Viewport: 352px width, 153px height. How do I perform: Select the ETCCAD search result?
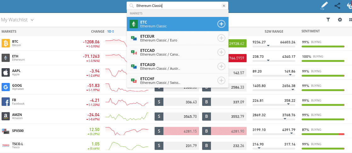point(178,52)
